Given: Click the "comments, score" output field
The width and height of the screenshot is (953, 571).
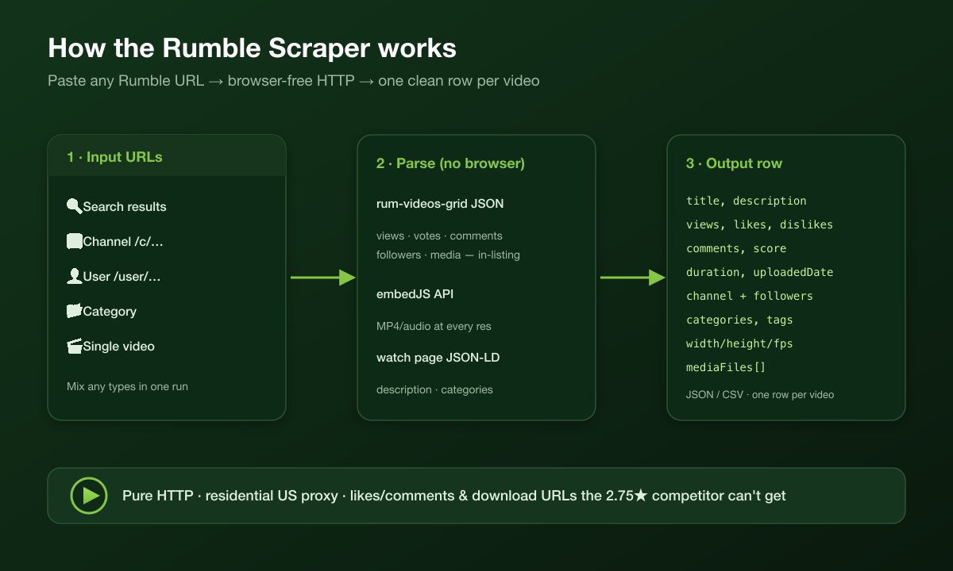Looking at the screenshot, I should [736, 248].
